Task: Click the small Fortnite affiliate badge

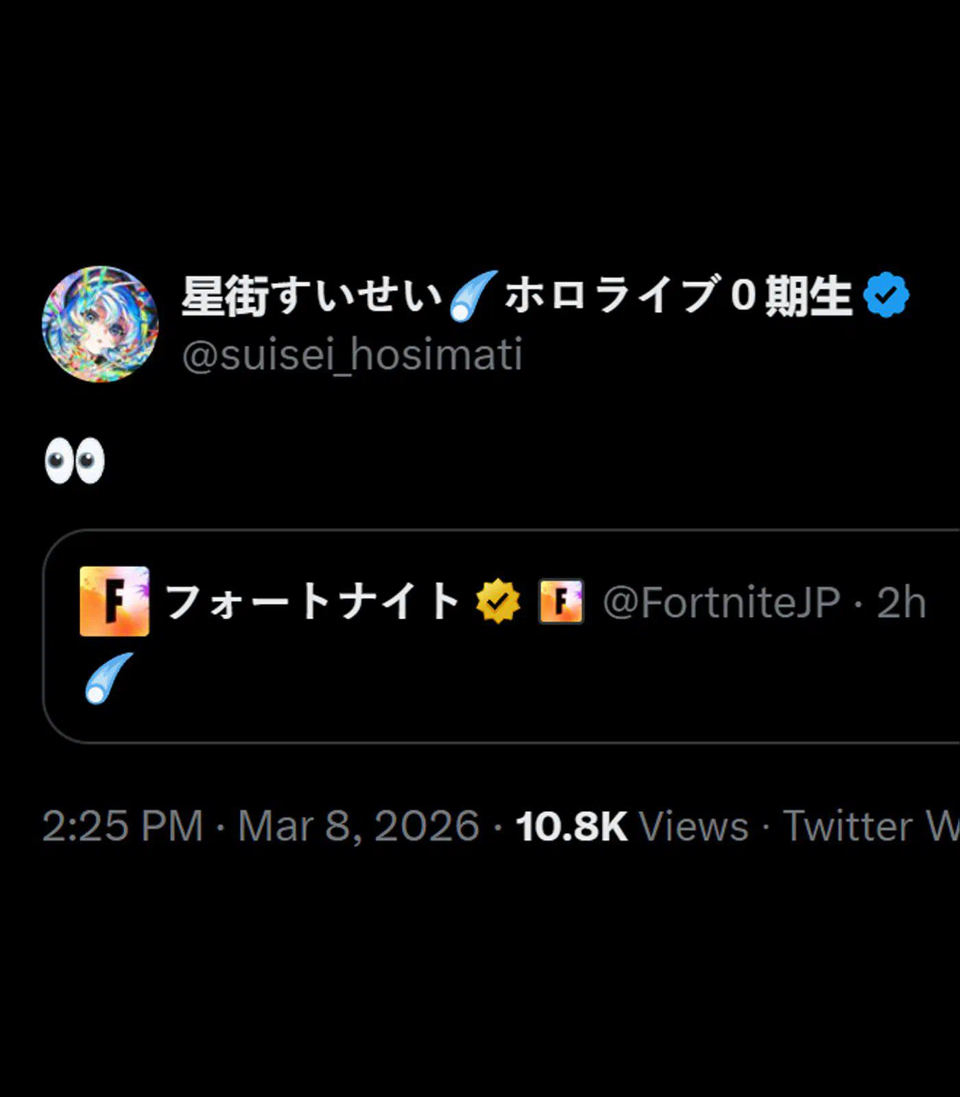Action: 561,601
